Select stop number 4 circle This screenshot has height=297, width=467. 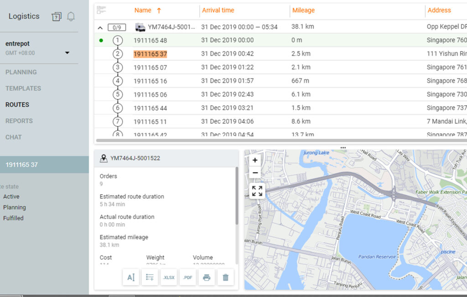pyautogui.click(x=118, y=81)
